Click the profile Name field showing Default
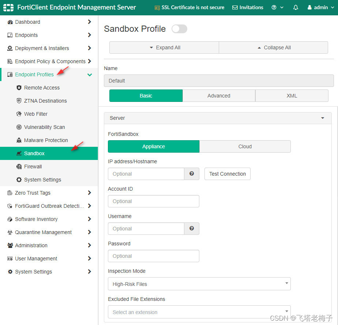Viewport: 338px width, 325px height. coord(219,81)
